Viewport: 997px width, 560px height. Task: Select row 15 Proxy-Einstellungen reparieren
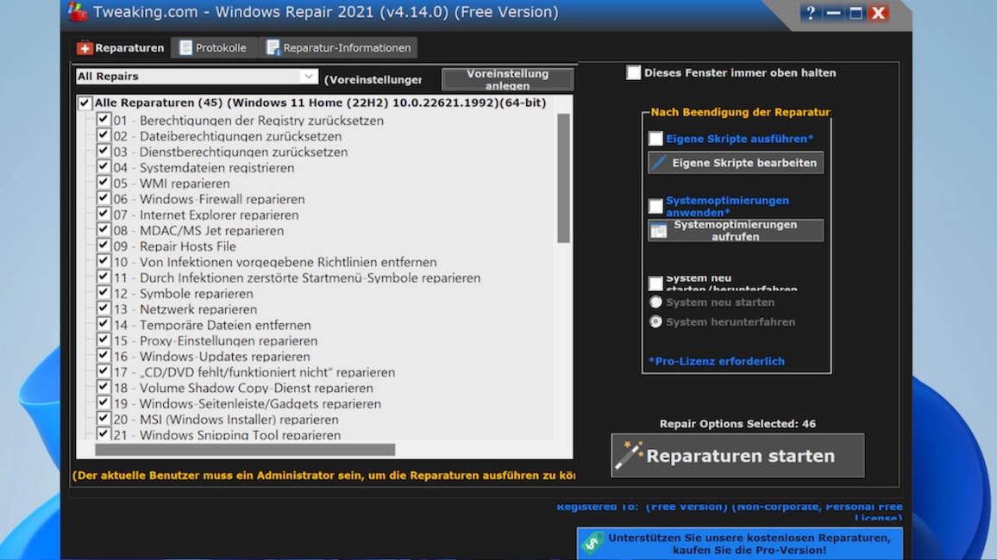(216, 341)
